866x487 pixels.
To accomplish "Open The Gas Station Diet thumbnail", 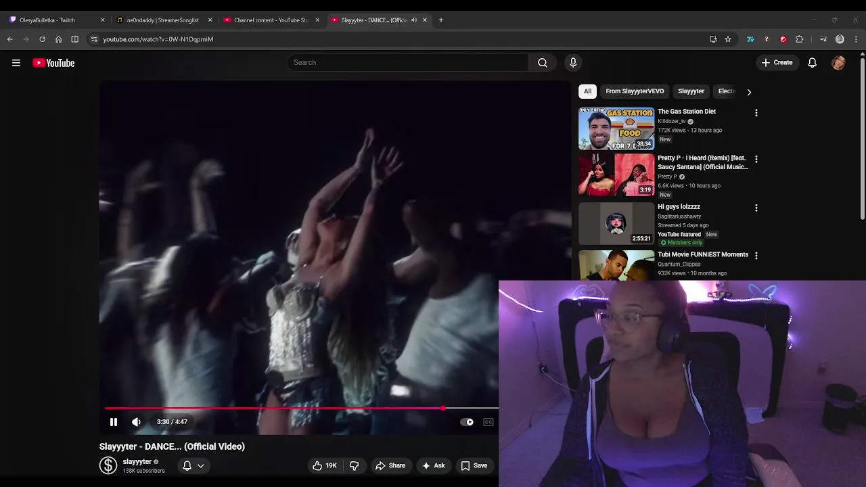I will tap(616, 129).
